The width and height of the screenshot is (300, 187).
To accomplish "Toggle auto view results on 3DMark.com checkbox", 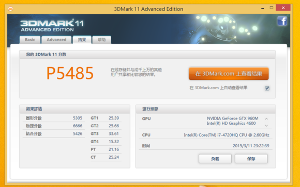I will 267,88.
